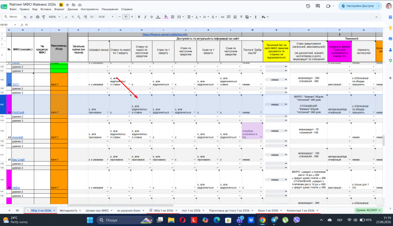Click the merge cells icon
This screenshot has width=393, height=226.
(179, 17)
